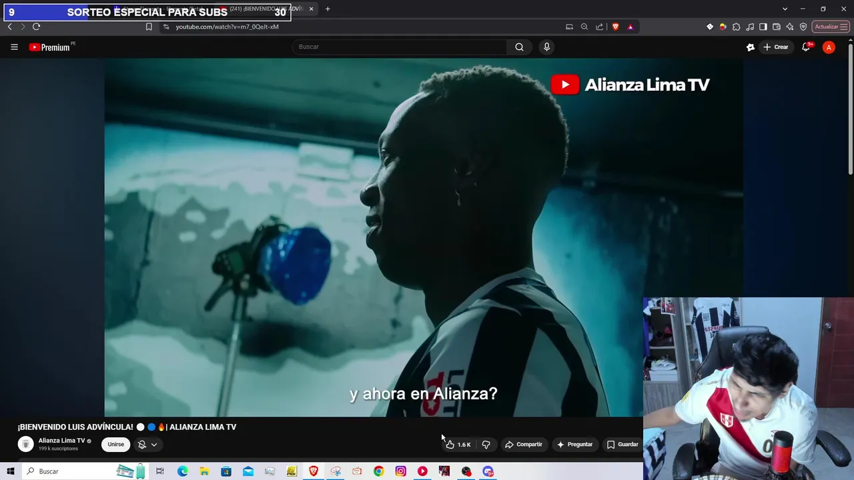Click the Unirse join button
The height and width of the screenshot is (480, 854).
coord(116,444)
